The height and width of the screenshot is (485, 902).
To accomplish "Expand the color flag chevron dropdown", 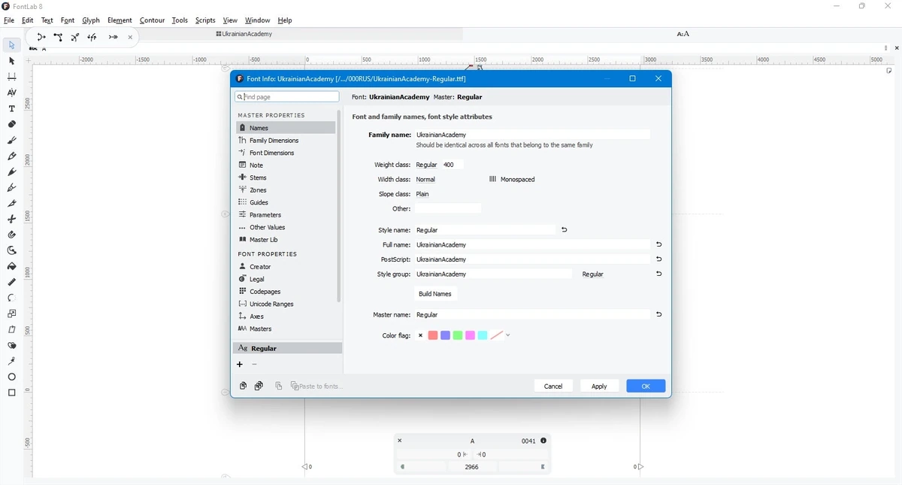I will click(509, 335).
